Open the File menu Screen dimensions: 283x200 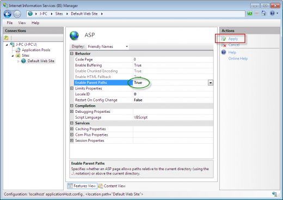[10, 23]
